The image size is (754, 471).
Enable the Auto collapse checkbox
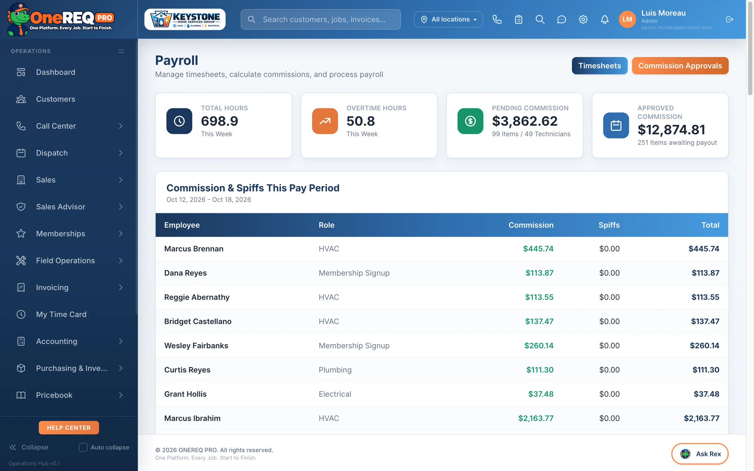83,447
